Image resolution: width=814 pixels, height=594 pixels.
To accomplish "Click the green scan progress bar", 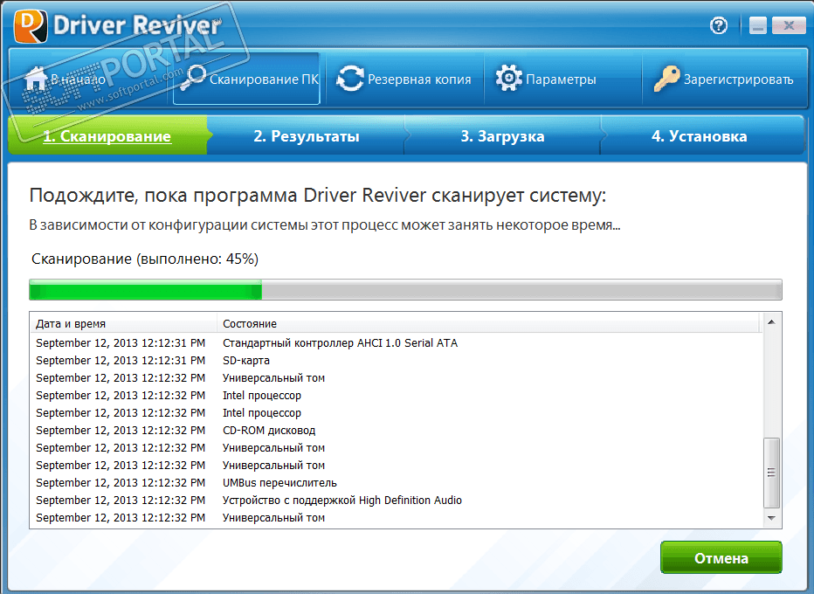I will click(405, 290).
